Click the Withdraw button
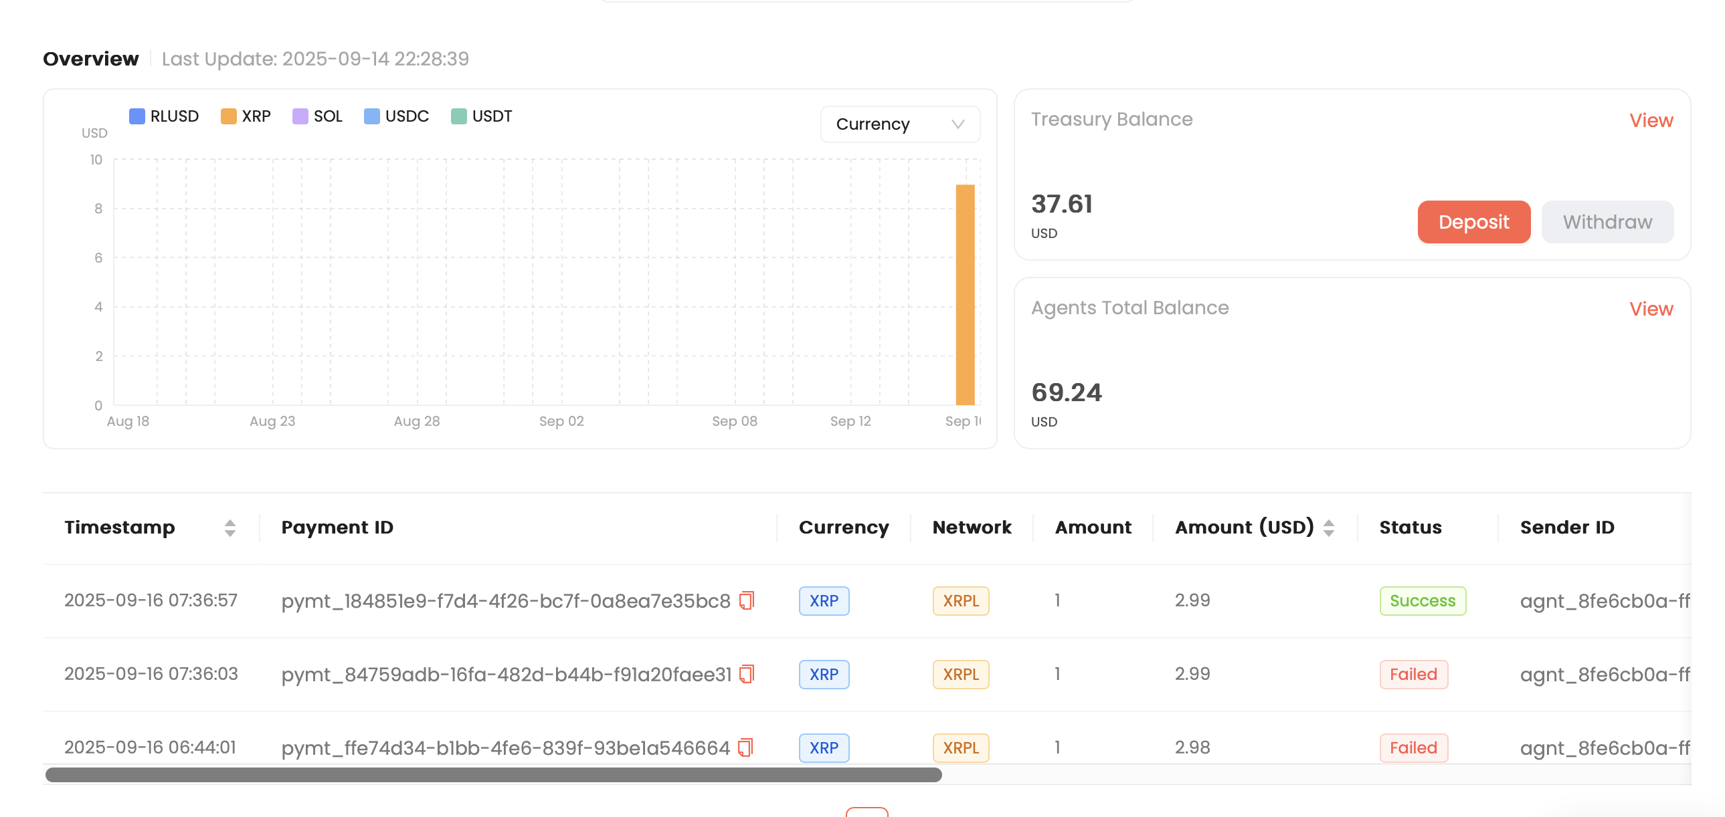Screen dimensions: 1725x817 coord(1607,222)
